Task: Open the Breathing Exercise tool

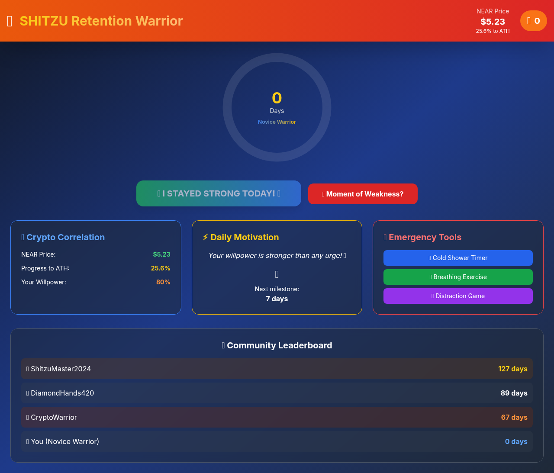Action: (458, 277)
